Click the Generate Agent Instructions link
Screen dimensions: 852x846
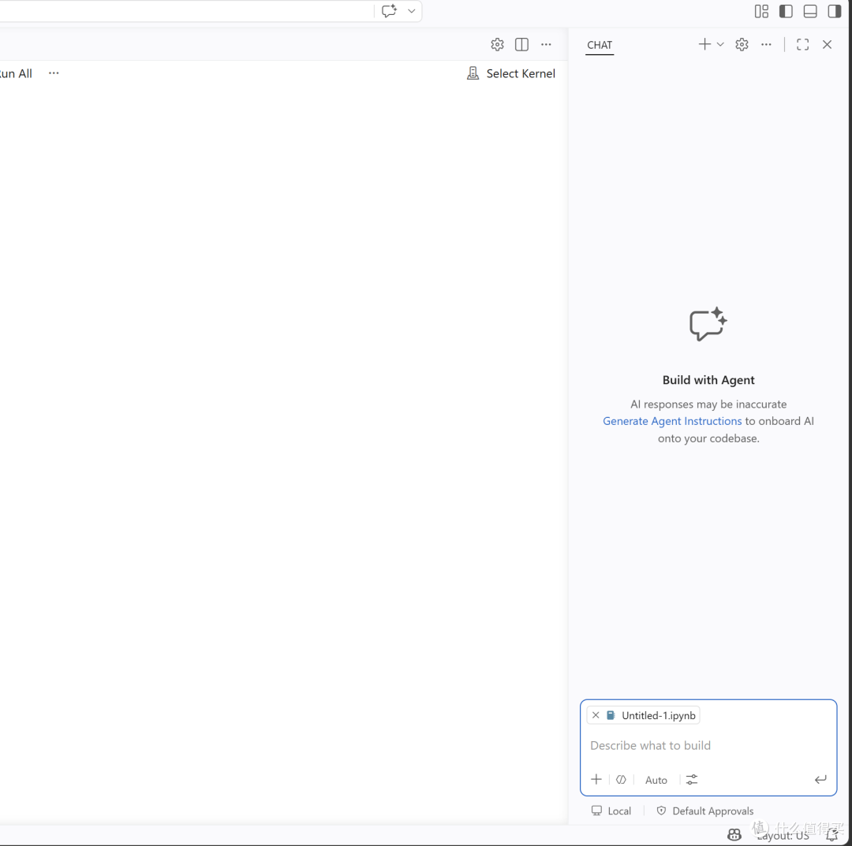[x=672, y=421]
